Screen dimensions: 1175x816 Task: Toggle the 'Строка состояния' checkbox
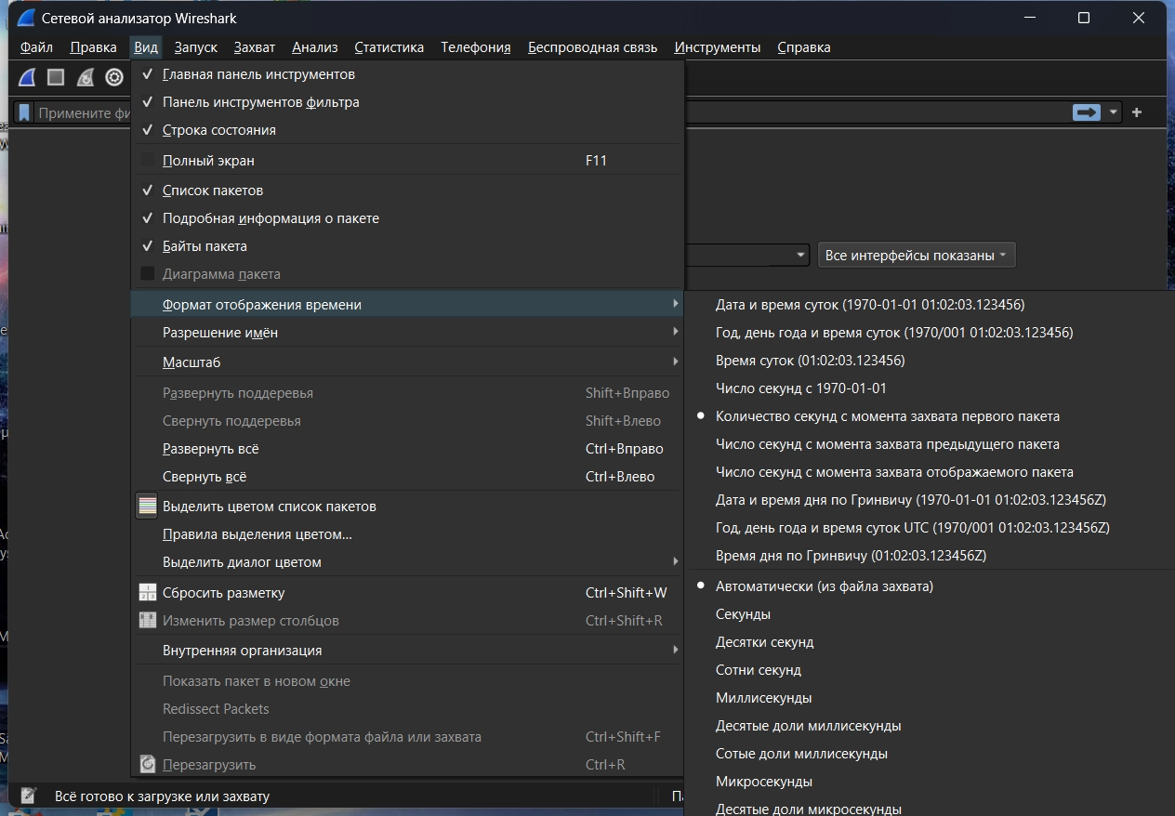click(x=218, y=130)
